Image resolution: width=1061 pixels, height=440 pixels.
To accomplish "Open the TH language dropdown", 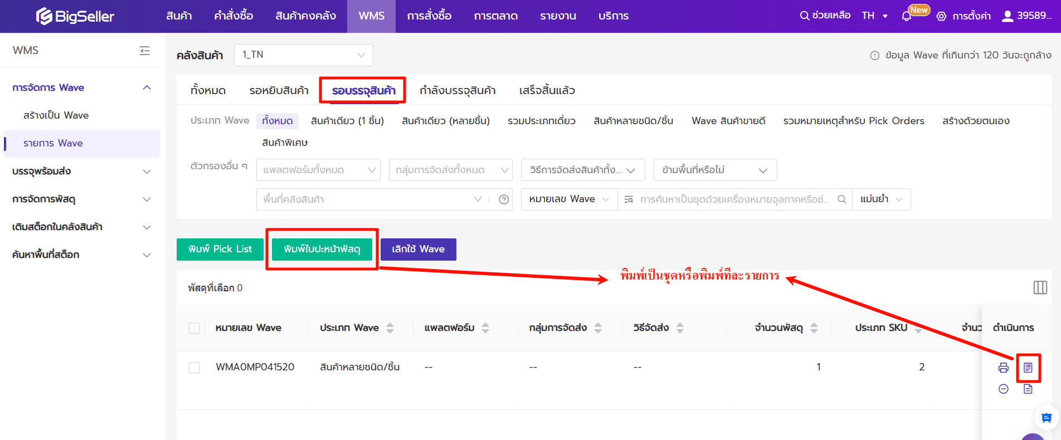I will coord(874,16).
